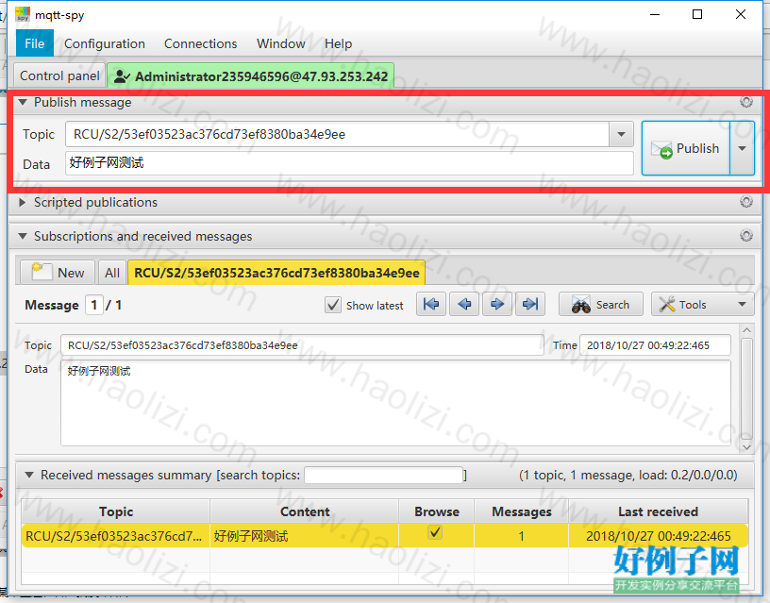Click the 2018/10/27 00:49:22:465 last received cell
Image resolution: width=770 pixels, height=603 pixels.
pyautogui.click(x=658, y=536)
